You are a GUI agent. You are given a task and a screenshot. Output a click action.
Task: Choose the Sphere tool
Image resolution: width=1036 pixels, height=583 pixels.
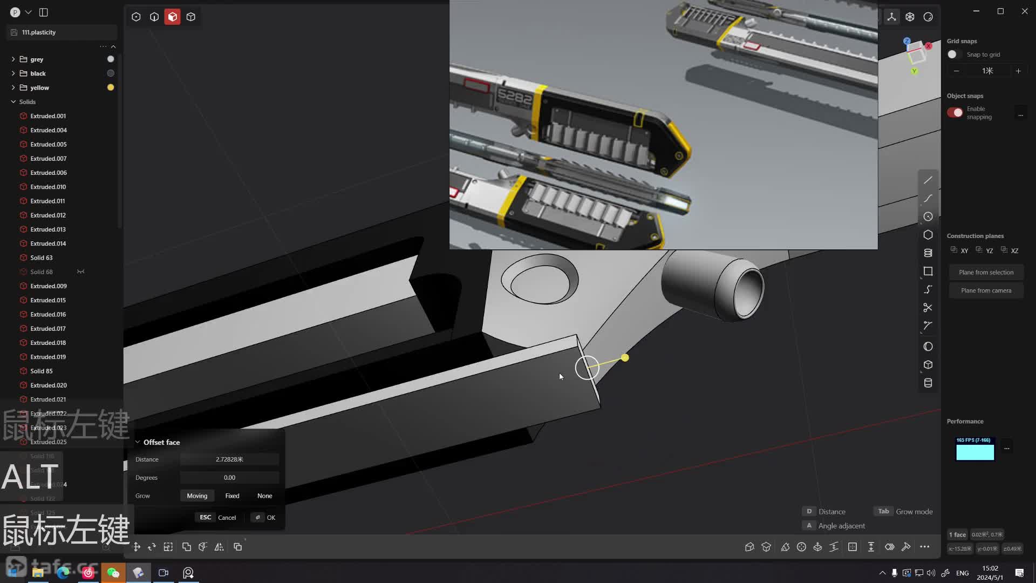[x=928, y=347]
